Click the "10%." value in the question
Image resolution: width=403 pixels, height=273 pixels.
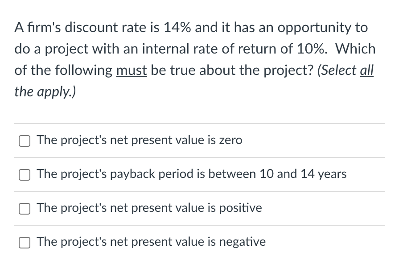(312, 49)
